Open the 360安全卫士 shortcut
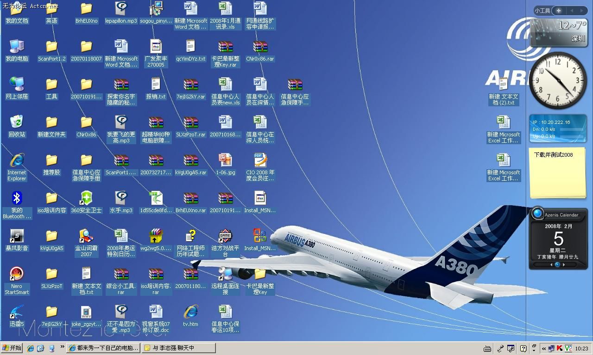 pyautogui.click(x=86, y=202)
